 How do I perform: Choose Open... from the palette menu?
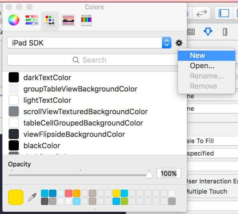tap(202, 66)
